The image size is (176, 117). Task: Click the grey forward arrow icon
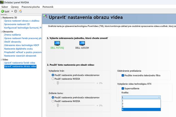pos(16,11)
